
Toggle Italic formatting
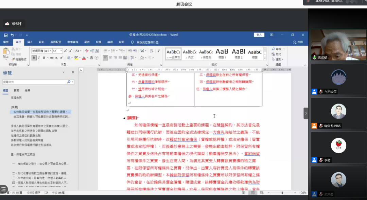point(39,58)
